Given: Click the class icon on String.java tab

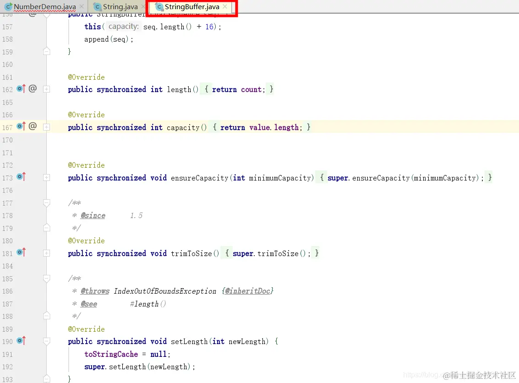Looking at the screenshot, I should [97, 6].
